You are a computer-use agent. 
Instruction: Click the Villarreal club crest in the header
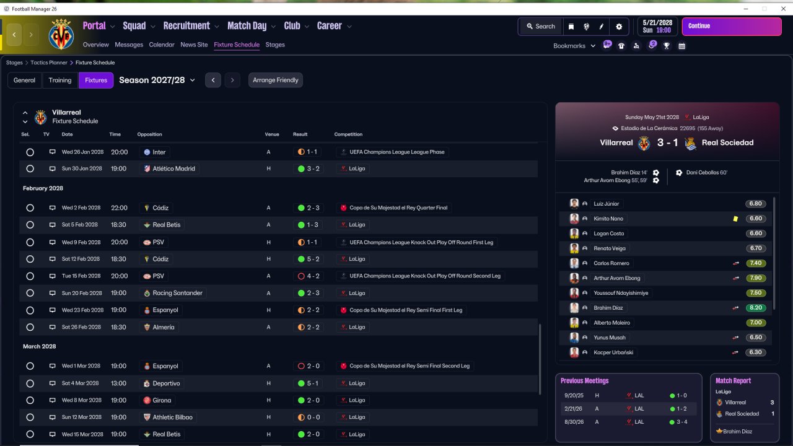(x=61, y=34)
